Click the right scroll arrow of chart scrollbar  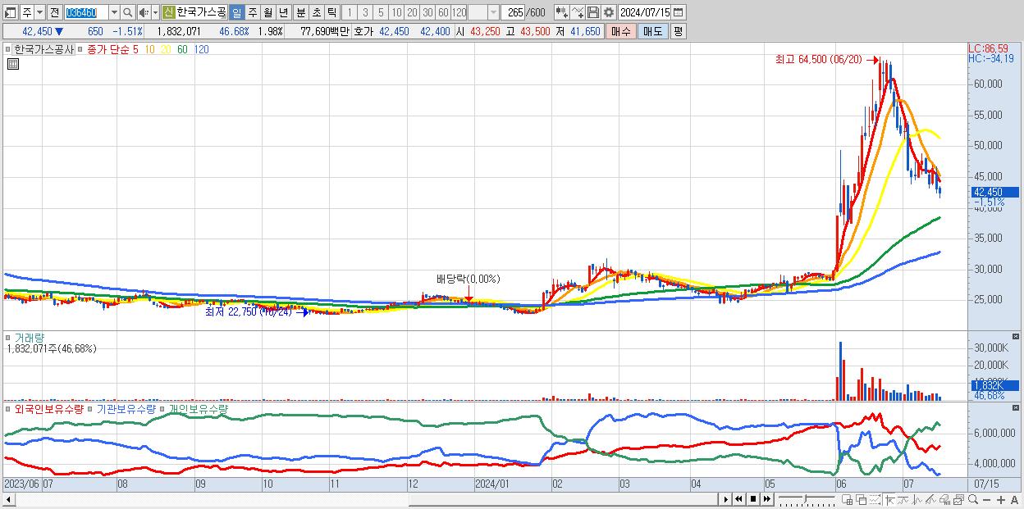[x=725, y=498]
